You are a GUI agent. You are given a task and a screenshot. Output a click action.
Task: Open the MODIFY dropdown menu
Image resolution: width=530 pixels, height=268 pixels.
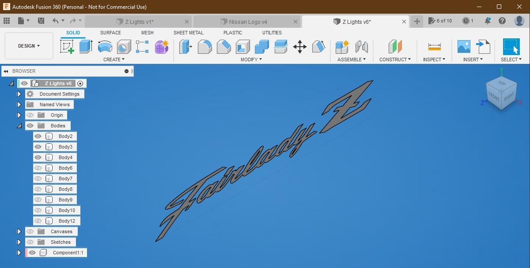pos(251,60)
